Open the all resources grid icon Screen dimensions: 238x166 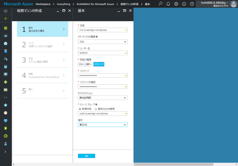(6, 28)
